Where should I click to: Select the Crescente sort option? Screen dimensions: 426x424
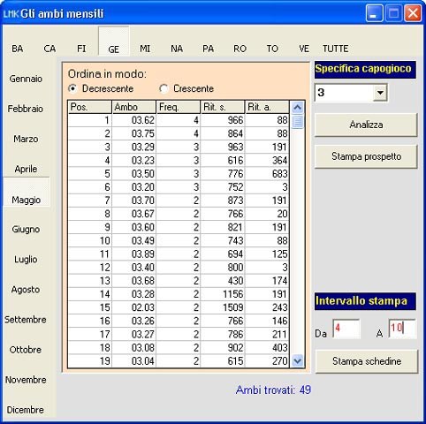click(164, 88)
